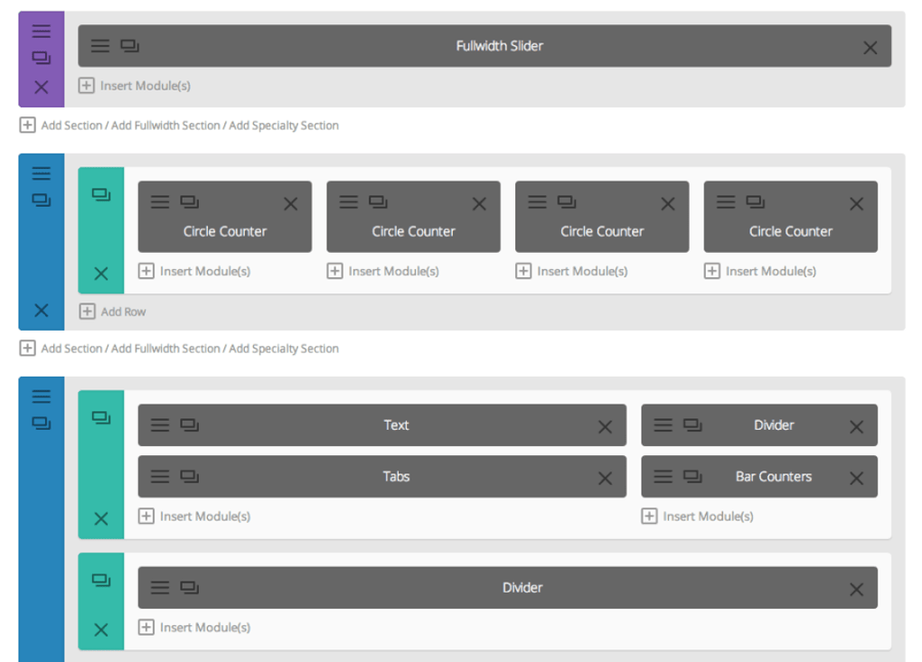
Task: Duplicate the Bar Counters module
Action: tap(692, 477)
